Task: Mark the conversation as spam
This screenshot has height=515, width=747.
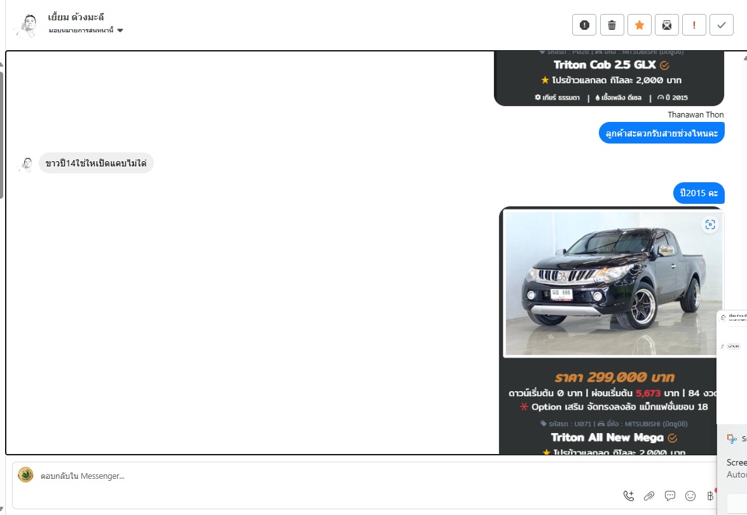Action: [x=584, y=25]
